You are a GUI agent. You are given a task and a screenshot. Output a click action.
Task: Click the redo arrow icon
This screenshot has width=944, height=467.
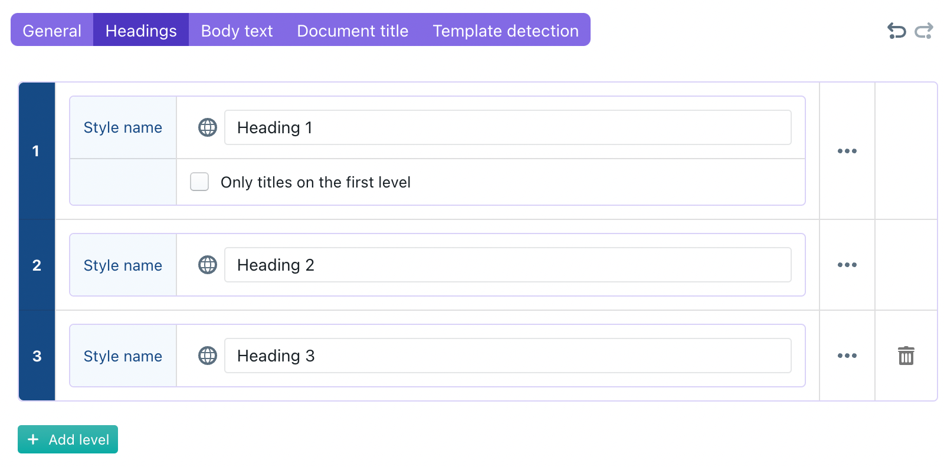coord(924,31)
